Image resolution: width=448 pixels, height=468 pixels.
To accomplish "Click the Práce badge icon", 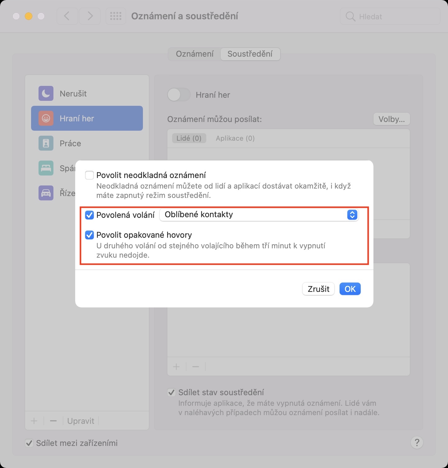I will pos(46,143).
